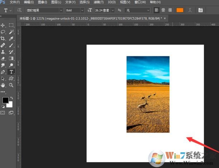Image resolution: width=219 pixels, height=168 pixels.
Task: Select the Eyedropper tool
Action: 11,39
